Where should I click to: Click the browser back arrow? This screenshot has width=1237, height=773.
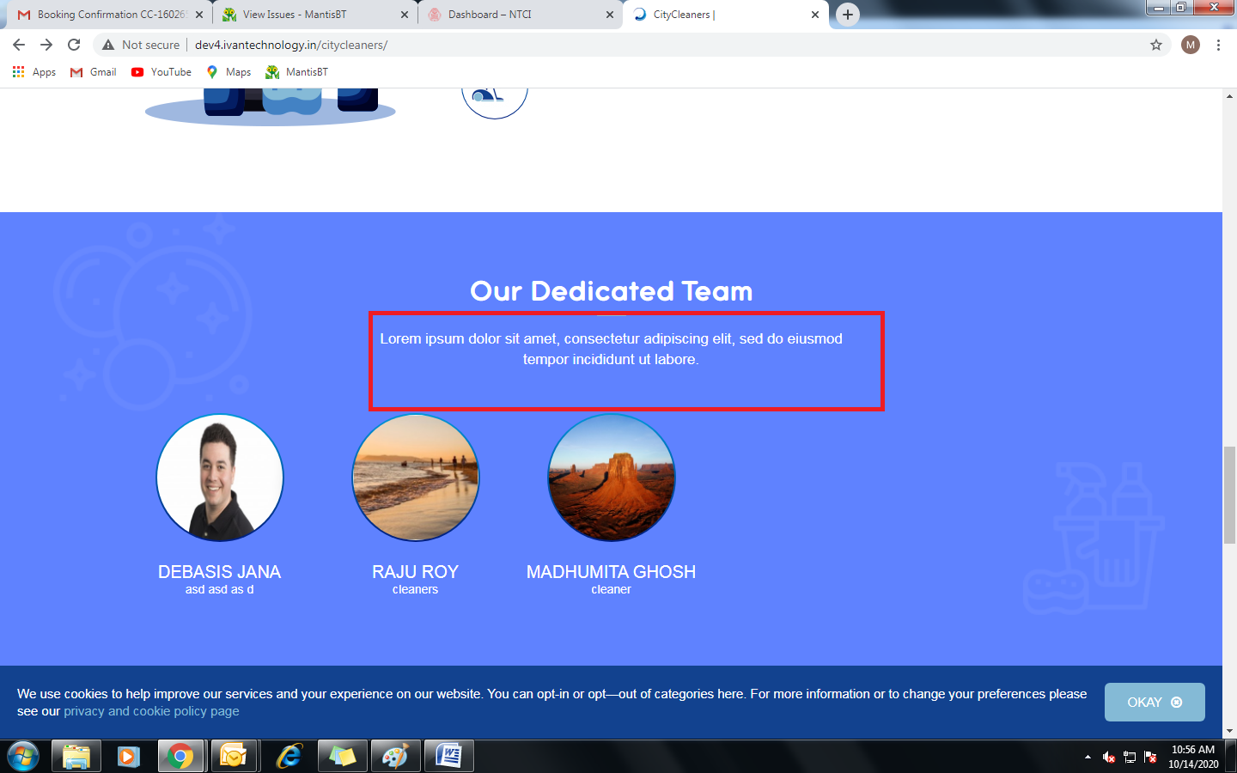[x=19, y=45]
